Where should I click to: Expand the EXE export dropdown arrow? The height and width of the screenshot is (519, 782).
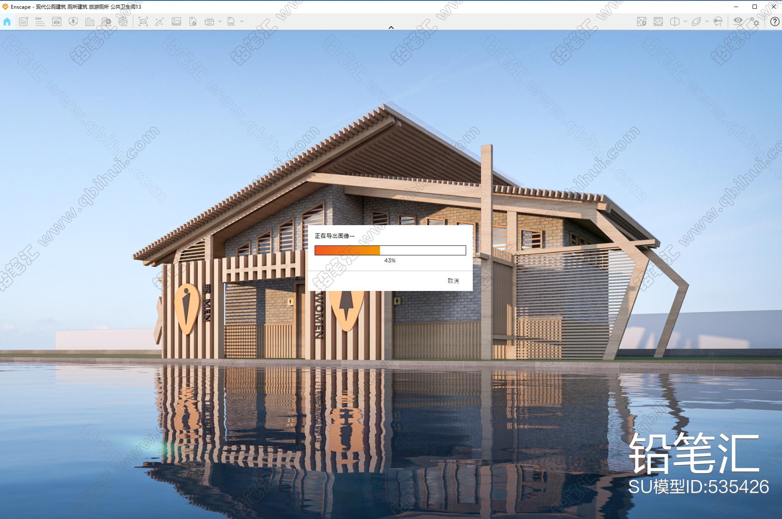[x=242, y=22]
